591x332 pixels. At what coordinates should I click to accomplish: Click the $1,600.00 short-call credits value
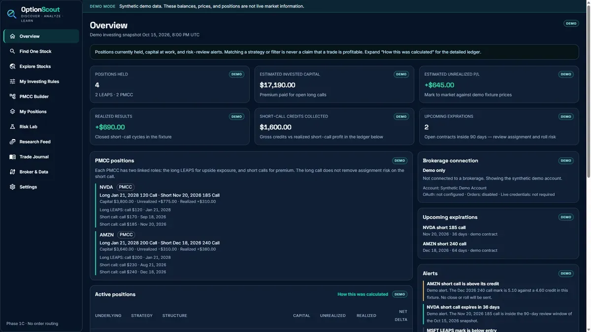275,127
